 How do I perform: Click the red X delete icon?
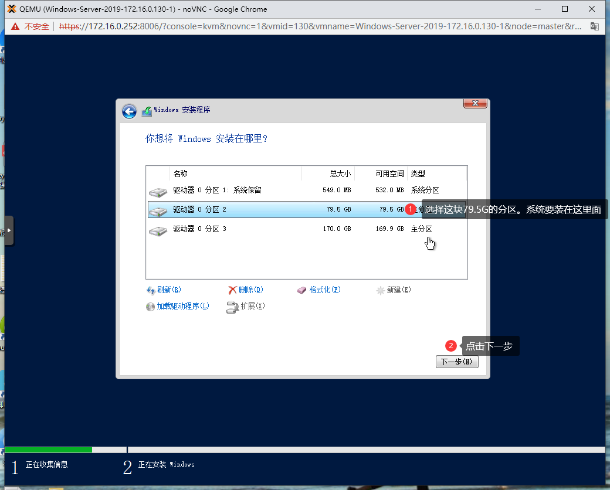232,290
